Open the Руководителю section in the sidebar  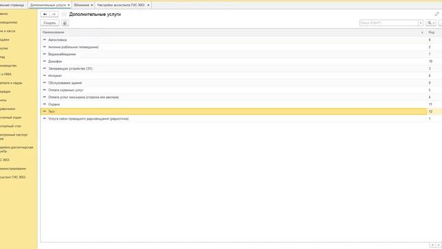point(9,22)
